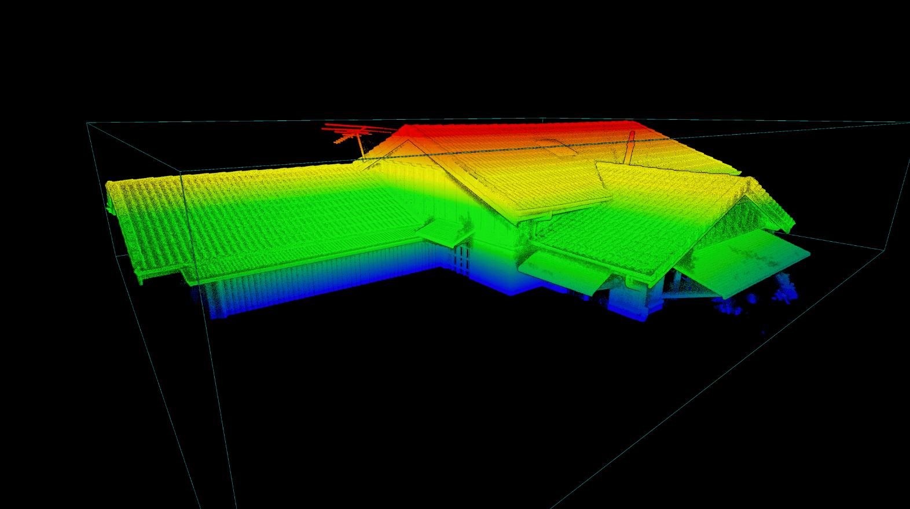Select the chimney pipe on the red roof
This screenshot has width=910, height=509.
630,147
